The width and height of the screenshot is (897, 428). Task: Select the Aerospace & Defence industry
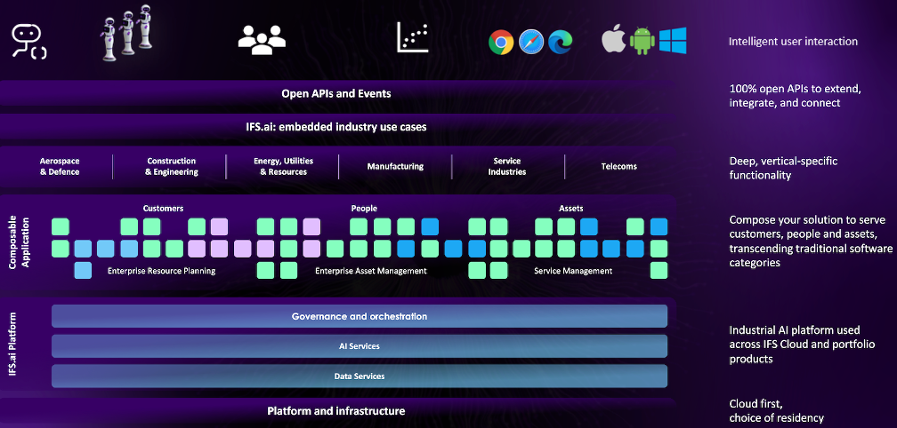[60, 166]
